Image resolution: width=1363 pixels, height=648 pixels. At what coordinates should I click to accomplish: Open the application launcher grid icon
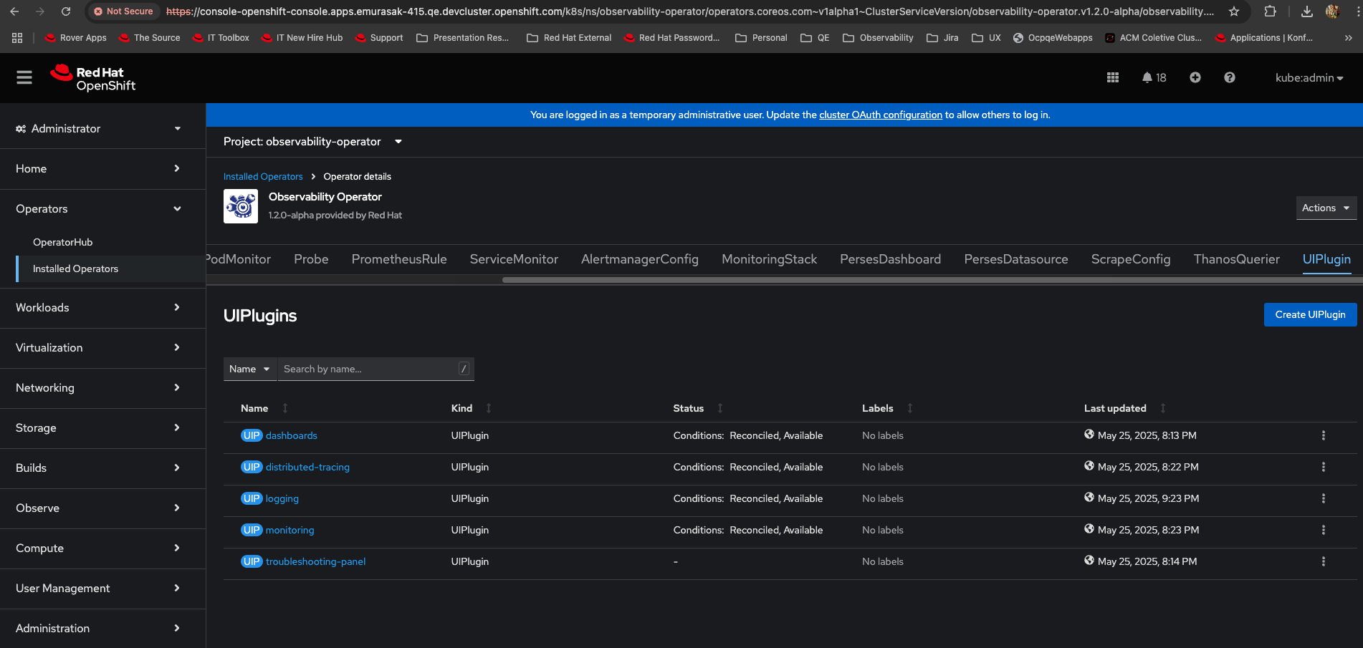[x=1112, y=77]
